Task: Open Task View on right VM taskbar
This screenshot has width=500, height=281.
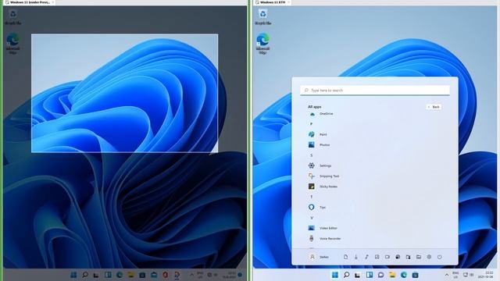Action: 358,275
